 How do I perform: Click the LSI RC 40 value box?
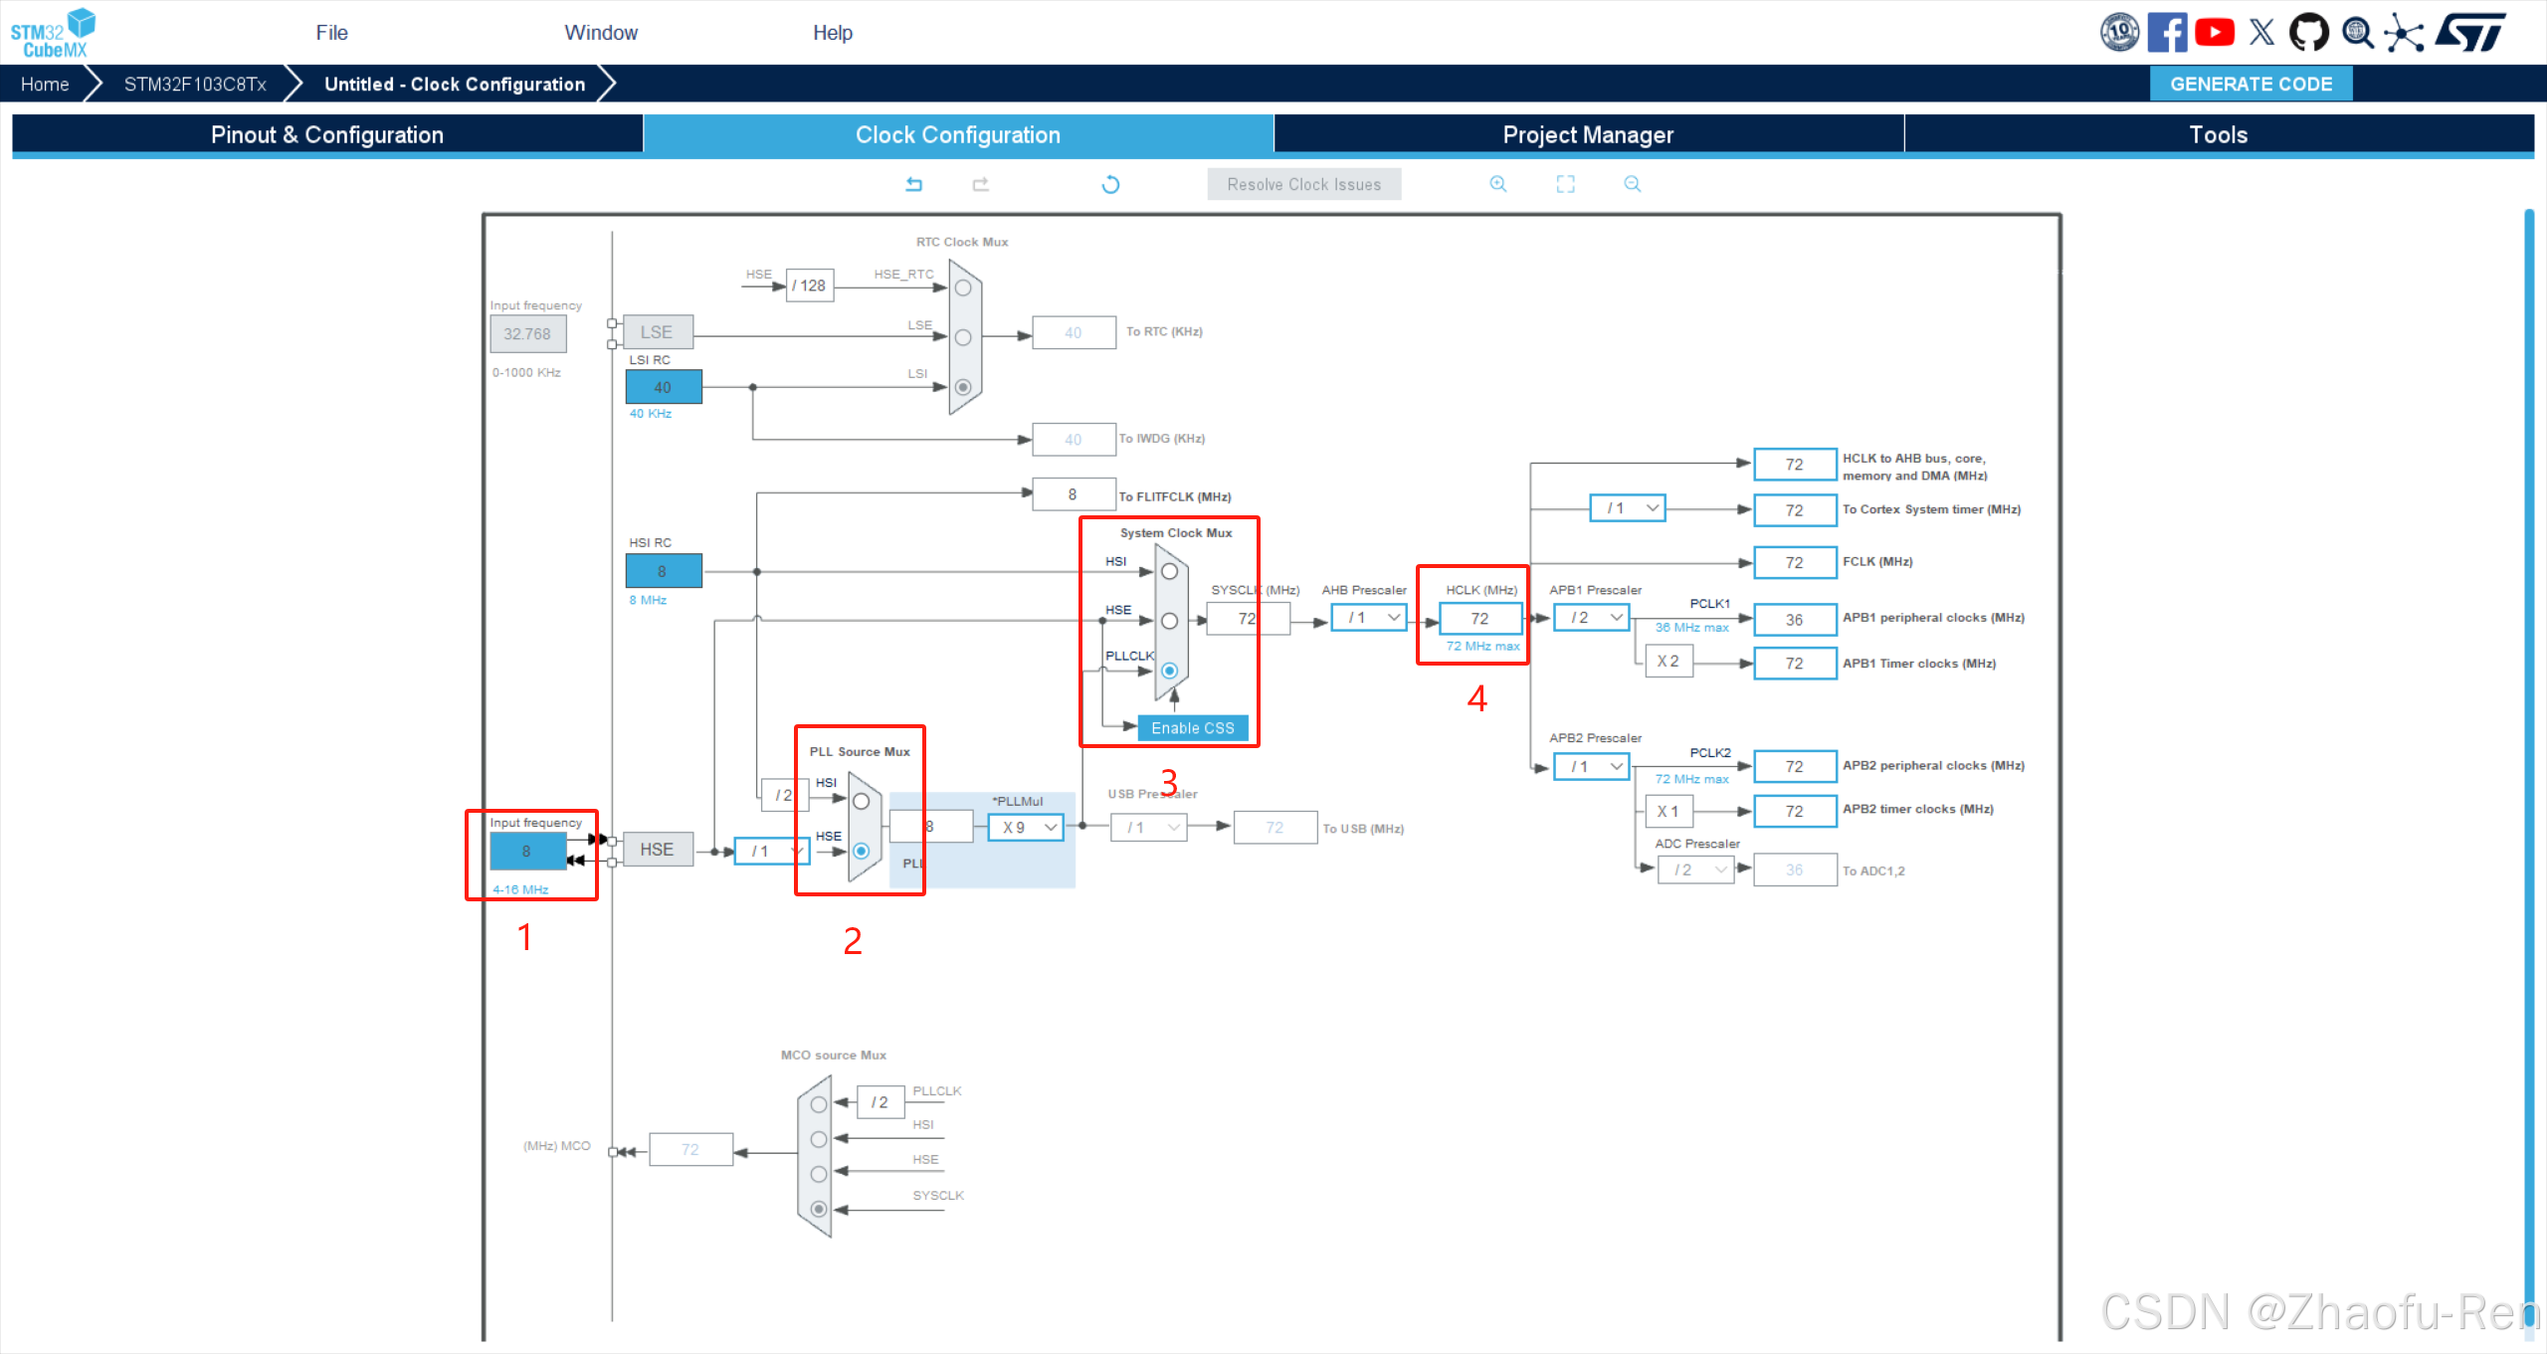664,387
